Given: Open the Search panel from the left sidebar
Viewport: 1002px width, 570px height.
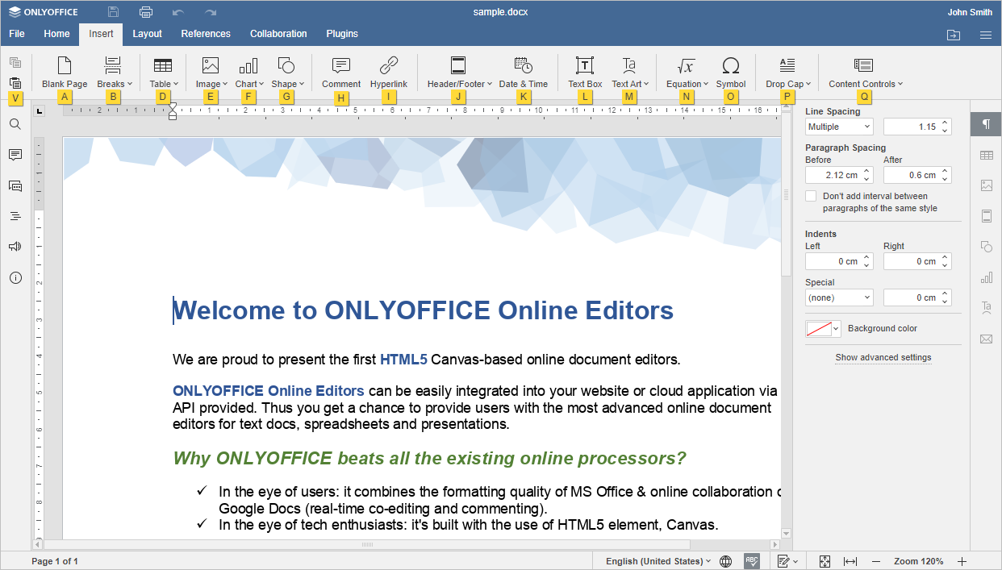Looking at the screenshot, I should (x=15, y=124).
